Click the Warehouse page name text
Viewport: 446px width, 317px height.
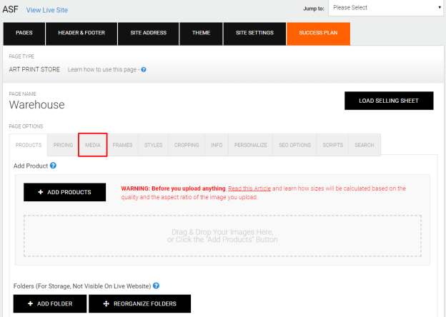(x=36, y=105)
